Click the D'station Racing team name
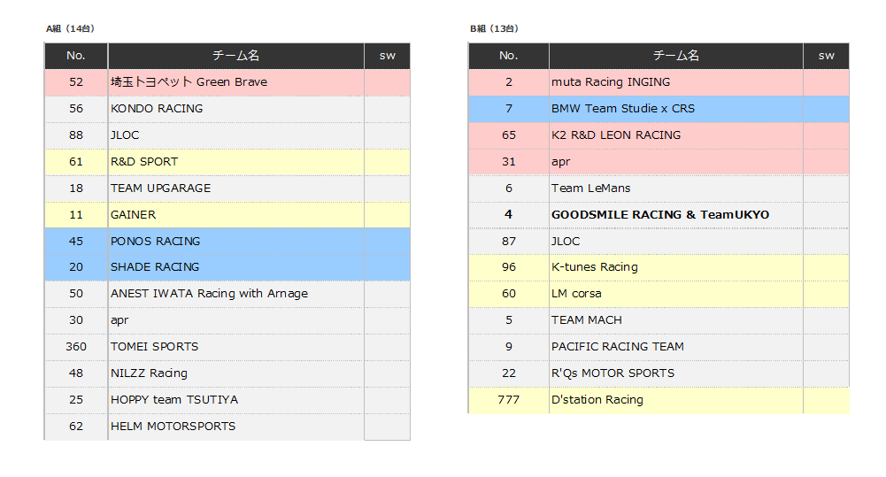886x477 pixels. (597, 400)
